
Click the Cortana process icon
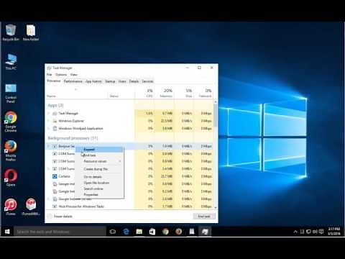click(55, 176)
